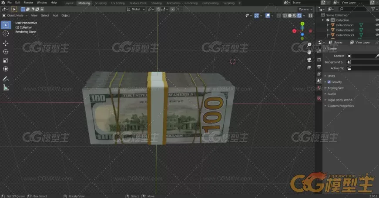This screenshot has width=379, height=198.
Task: Add a new workspace with the plus button
Action: [239, 3]
